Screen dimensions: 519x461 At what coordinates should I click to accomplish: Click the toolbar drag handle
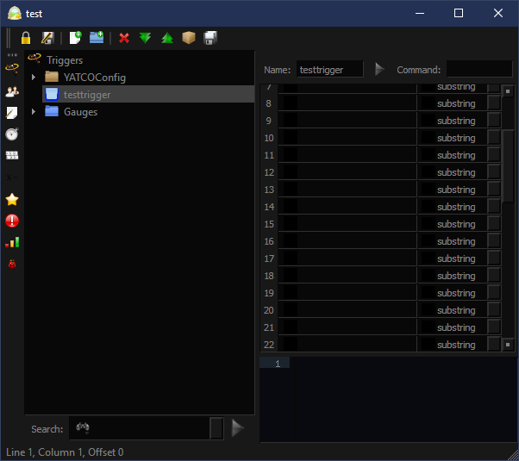pos(9,38)
